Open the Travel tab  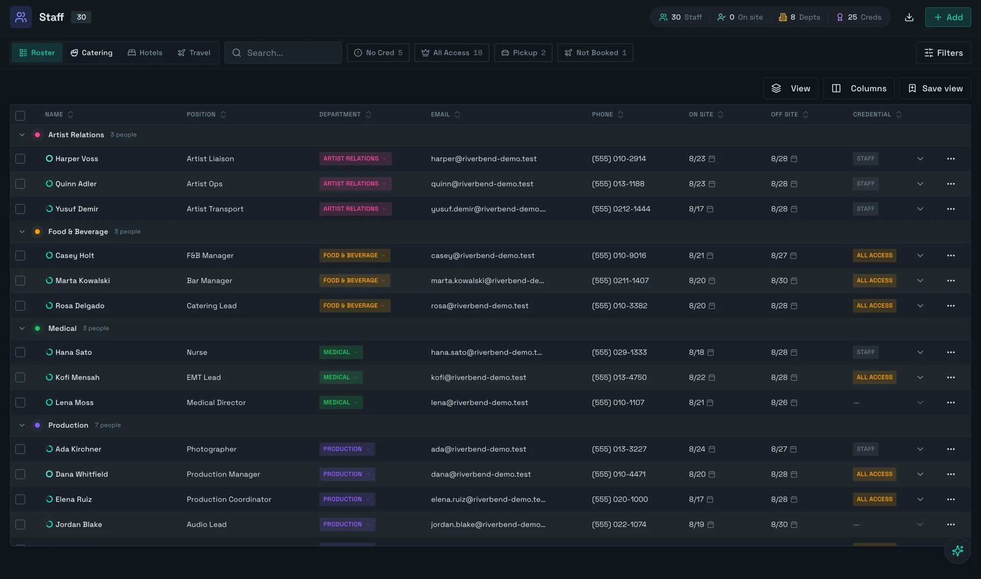pyautogui.click(x=194, y=53)
